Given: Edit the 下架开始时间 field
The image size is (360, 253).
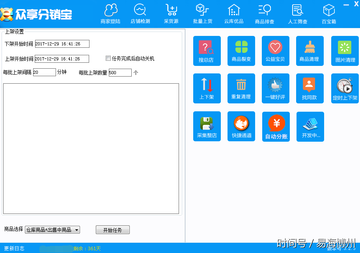Looking at the screenshot, I should point(61,44).
